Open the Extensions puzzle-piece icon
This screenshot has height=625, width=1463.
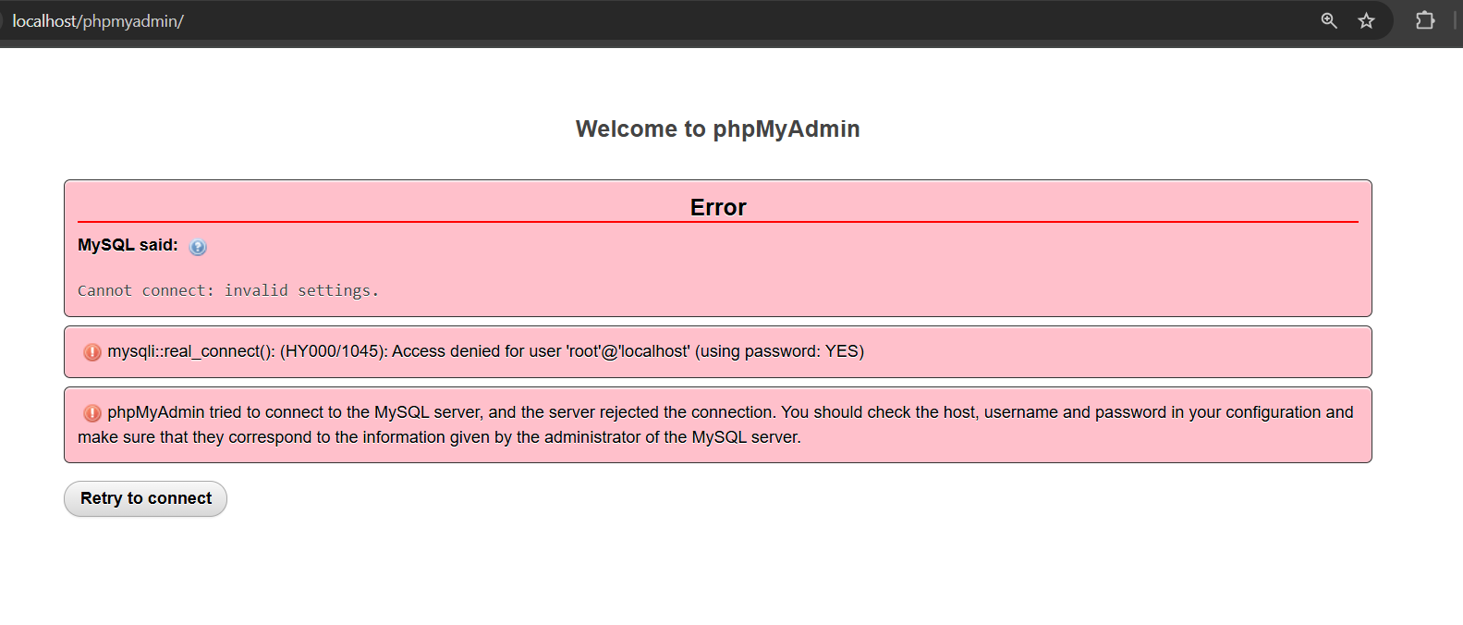pyautogui.click(x=1425, y=20)
